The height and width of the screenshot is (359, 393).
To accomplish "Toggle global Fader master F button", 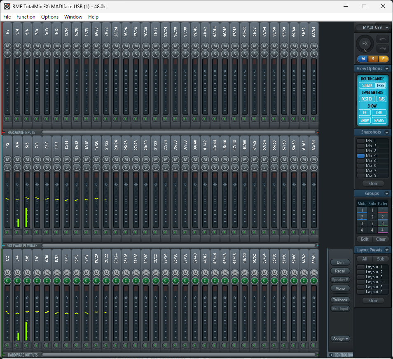I will pos(383,59).
